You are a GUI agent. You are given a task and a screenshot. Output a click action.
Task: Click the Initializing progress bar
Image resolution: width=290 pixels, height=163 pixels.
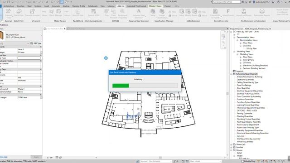[145, 86]
